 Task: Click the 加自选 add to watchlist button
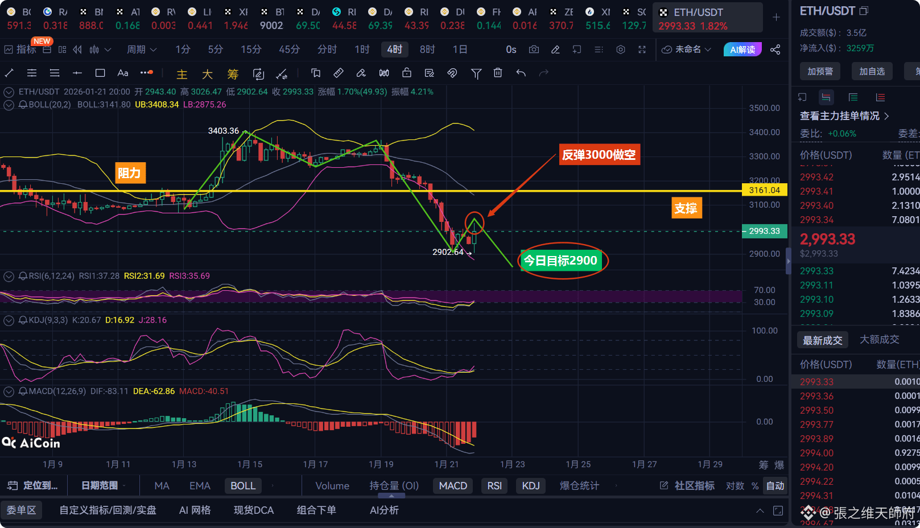click(872, 71)
